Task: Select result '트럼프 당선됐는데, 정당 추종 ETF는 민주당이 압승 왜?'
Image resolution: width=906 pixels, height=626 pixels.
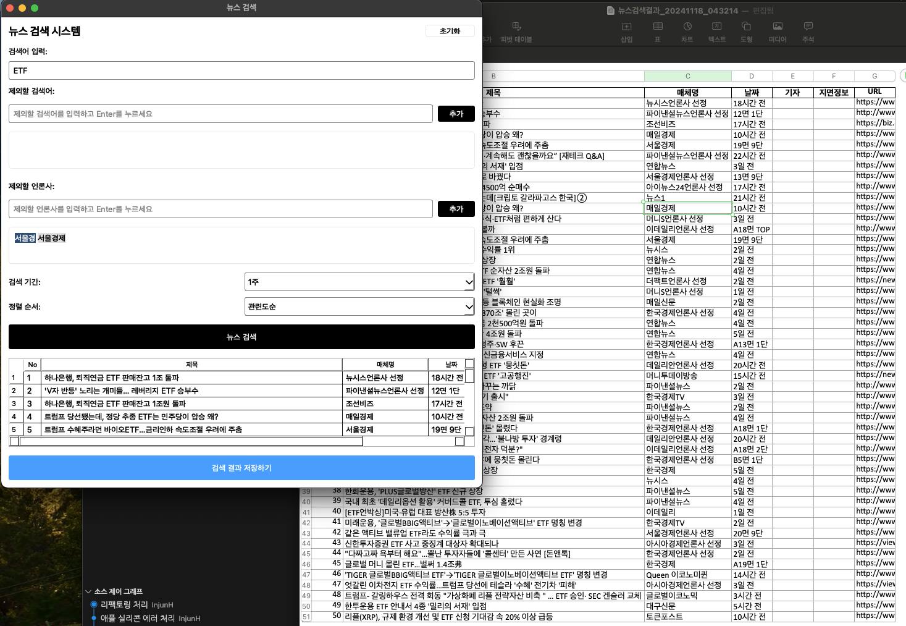Action: 191,417
